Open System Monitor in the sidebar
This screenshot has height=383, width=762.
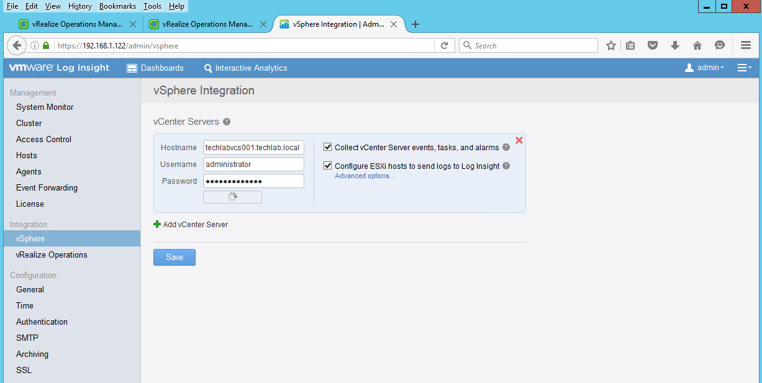[45, 107]
